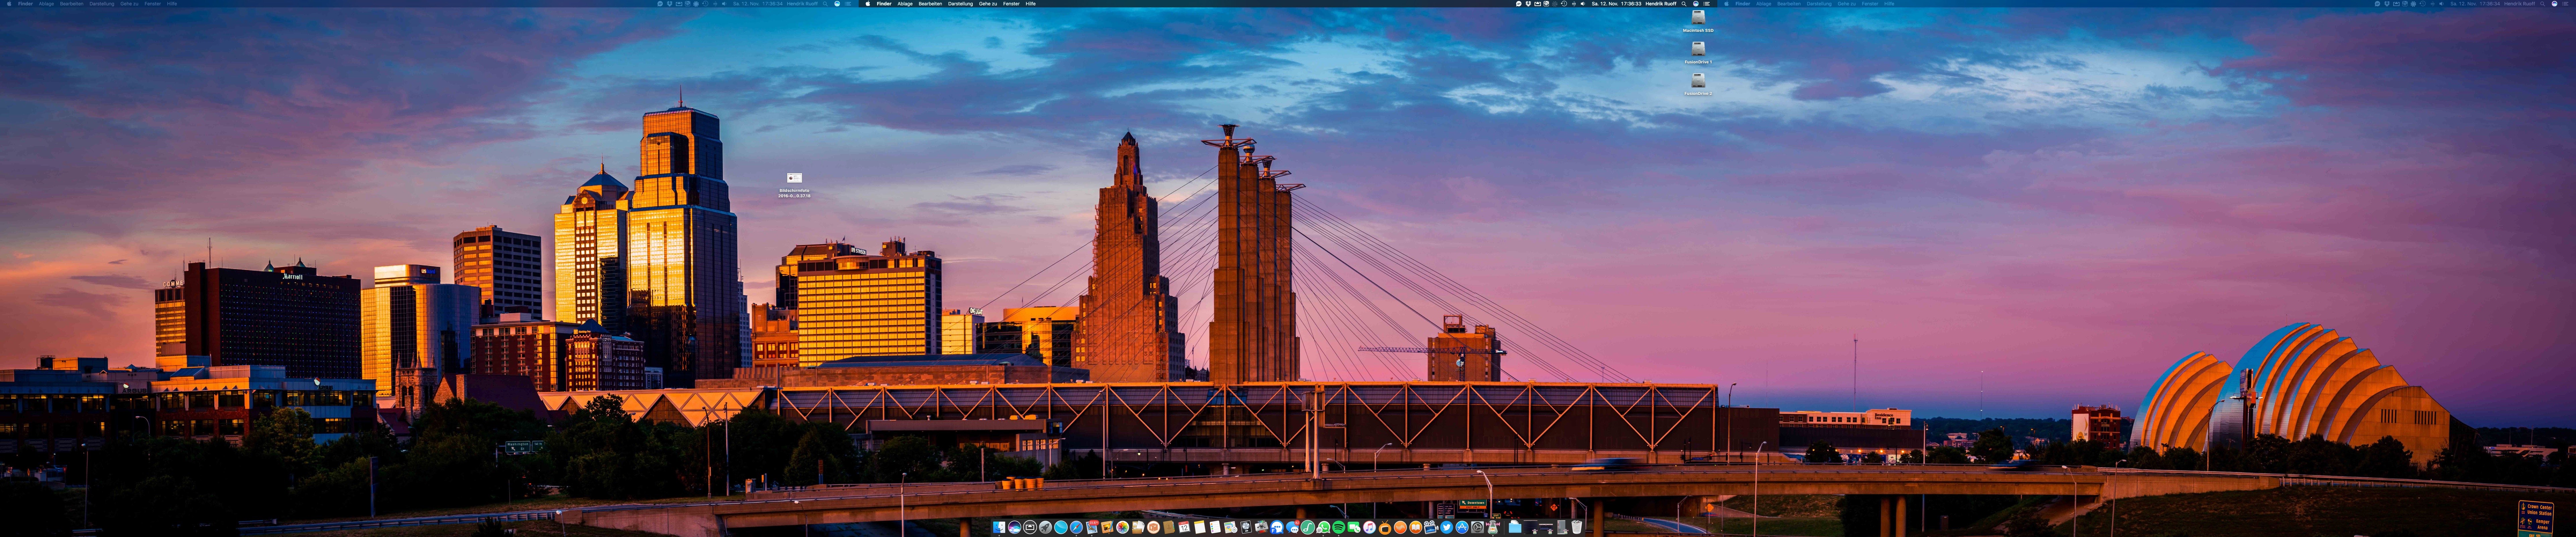Viewport: 2576px width, 537px height.
Task: Launch Siri from the Dock
Action: [x=1015, y=527]
